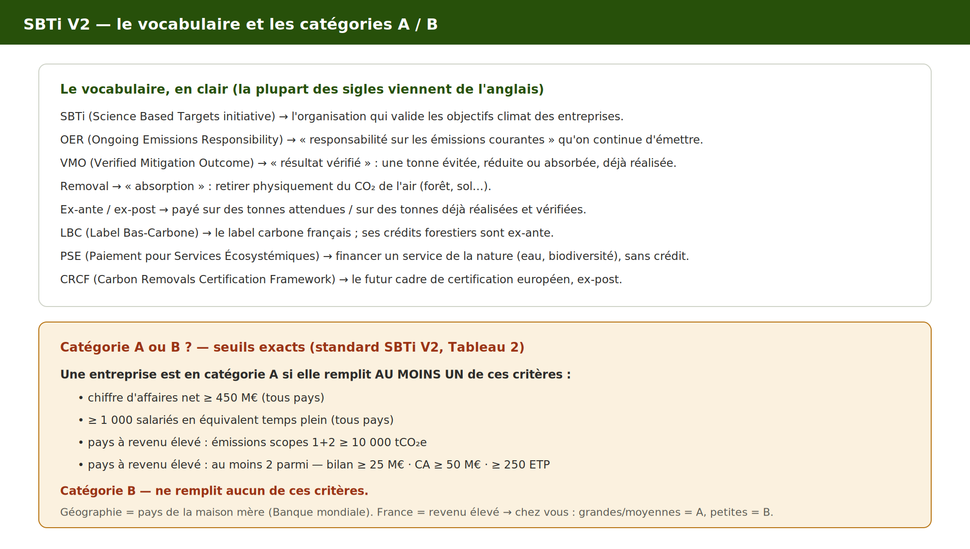
Task: Click the heading 'Le vocabulaire, en clair'
Action: pos(302,89)
